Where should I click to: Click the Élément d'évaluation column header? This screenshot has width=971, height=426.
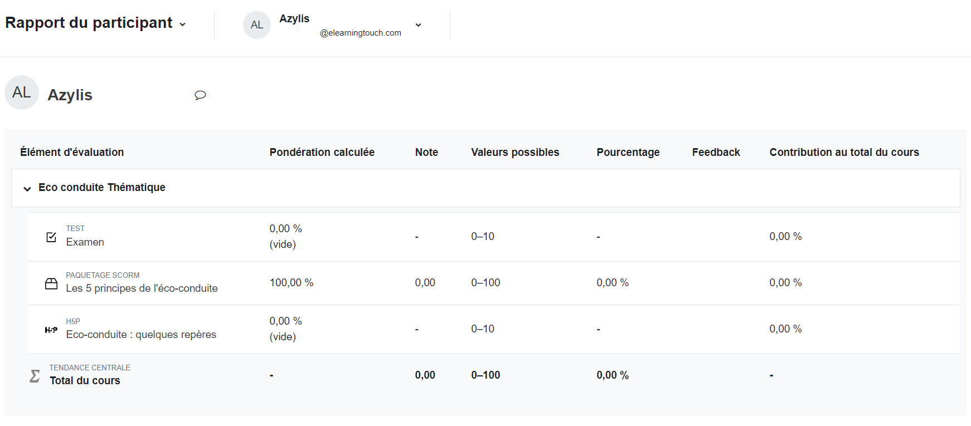click(72, 153)
